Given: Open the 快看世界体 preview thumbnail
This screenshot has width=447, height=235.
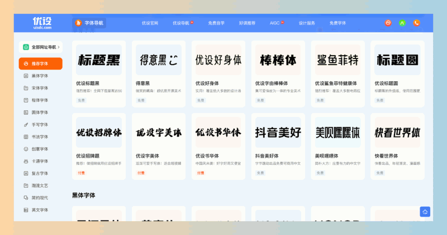Looking at the screenshot, I should pyautogui.click(x=397, y=133).
